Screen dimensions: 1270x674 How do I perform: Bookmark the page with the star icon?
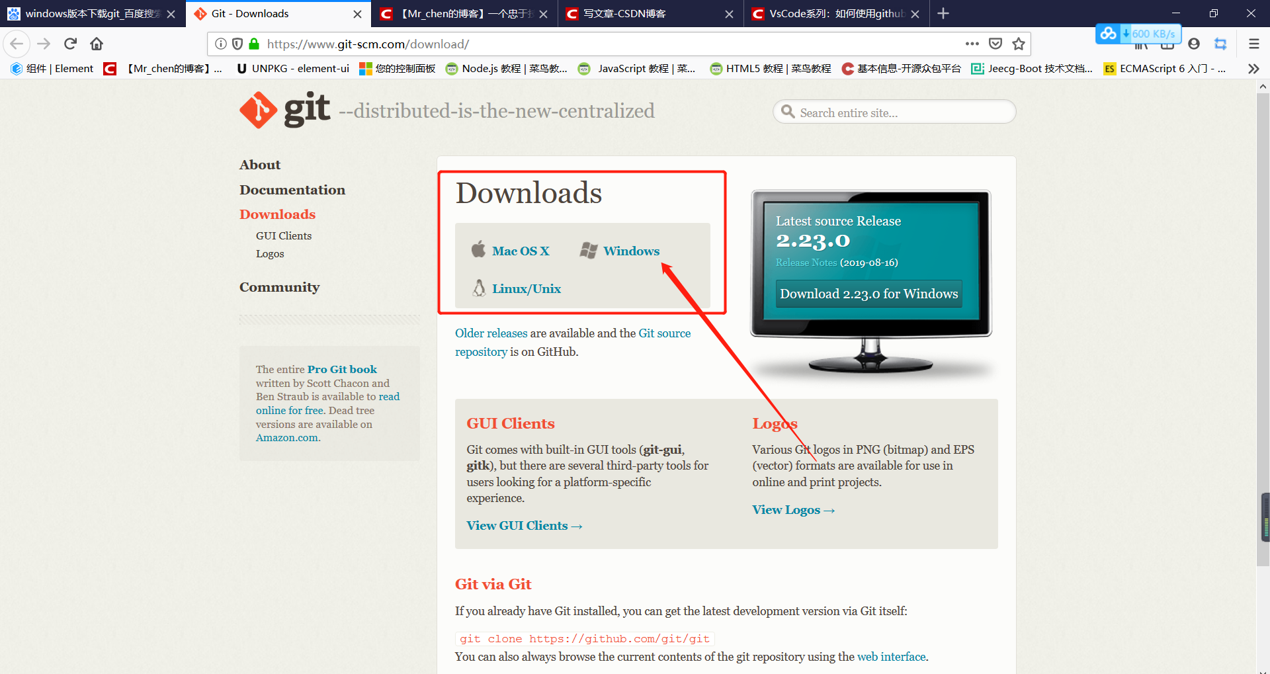point(1019,44)
